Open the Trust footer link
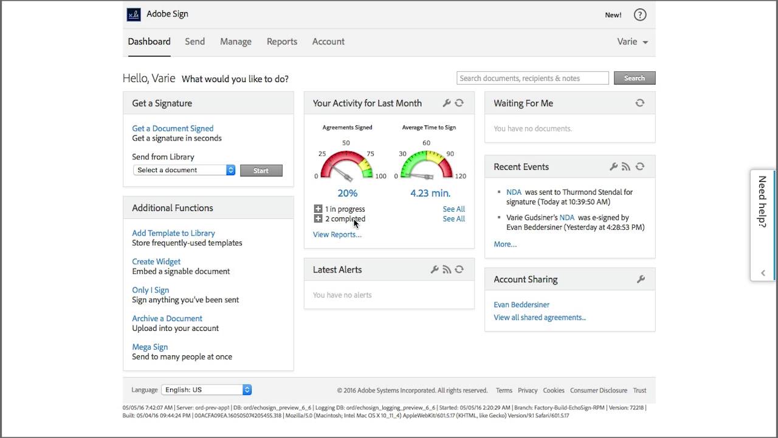778x438 pixels. (639, 391)
